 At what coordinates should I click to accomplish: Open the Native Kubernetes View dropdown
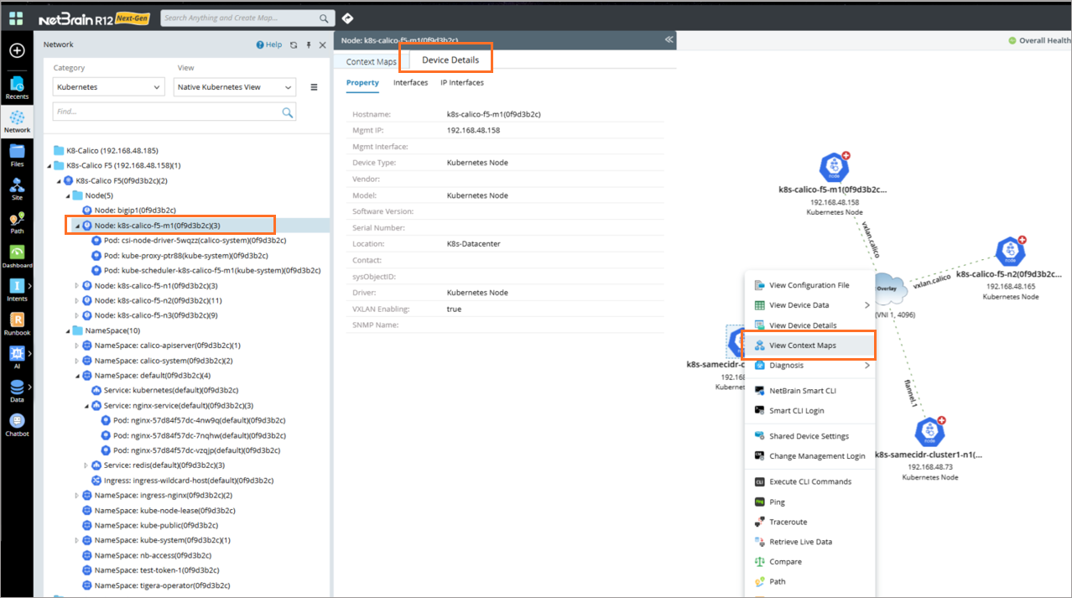[x=234, y=87]
